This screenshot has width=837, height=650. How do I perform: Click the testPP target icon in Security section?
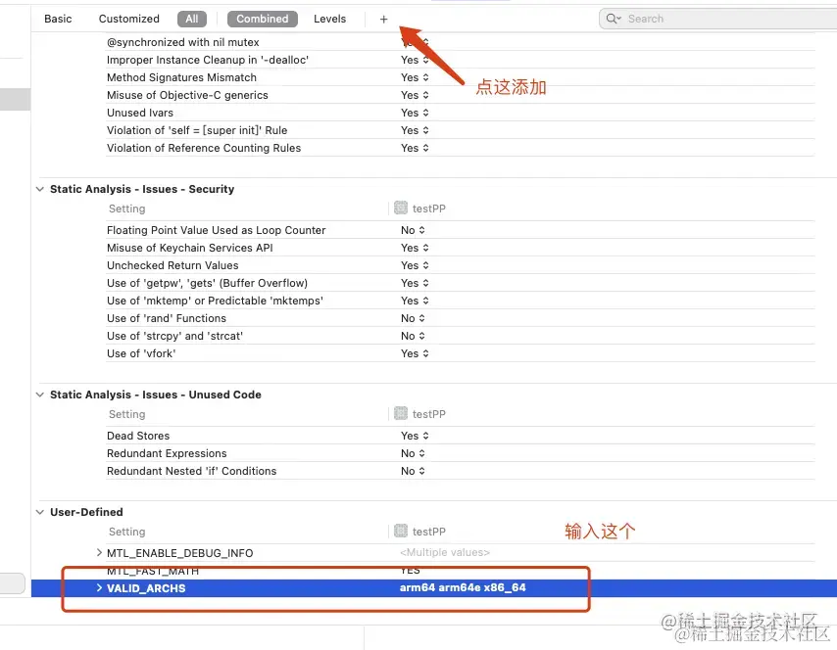(x=400, y=208)
